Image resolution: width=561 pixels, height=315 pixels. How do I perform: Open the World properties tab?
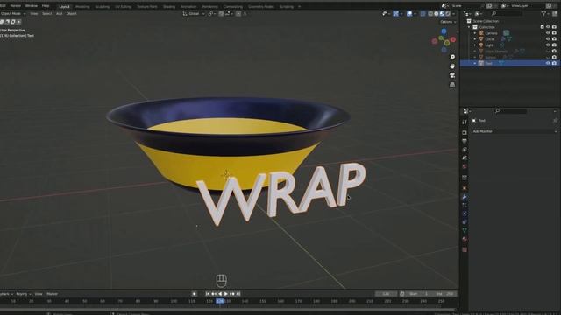tap(465, 166)
